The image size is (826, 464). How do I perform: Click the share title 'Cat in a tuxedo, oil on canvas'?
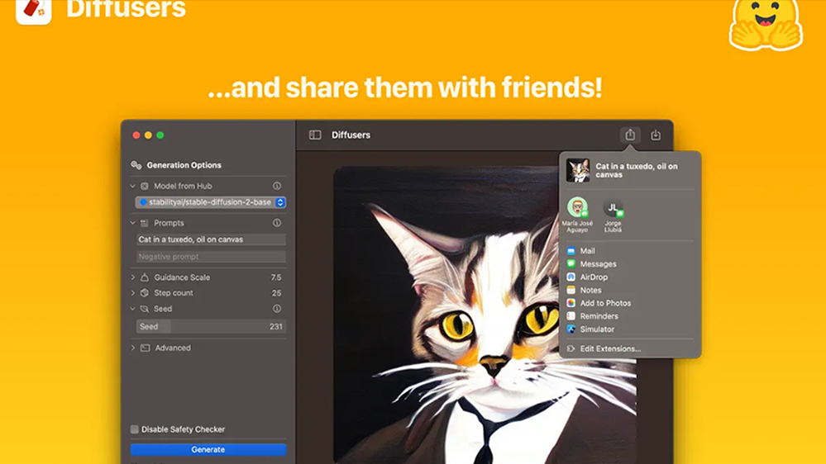637,170
